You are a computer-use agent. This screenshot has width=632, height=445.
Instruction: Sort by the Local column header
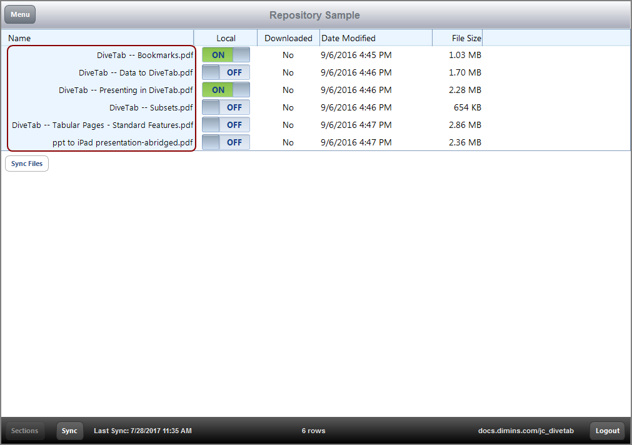click(x=226, y=38)
